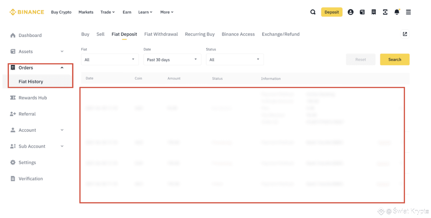
Task: Click the Orders sidebar icon
Action: tap(13, 68)
